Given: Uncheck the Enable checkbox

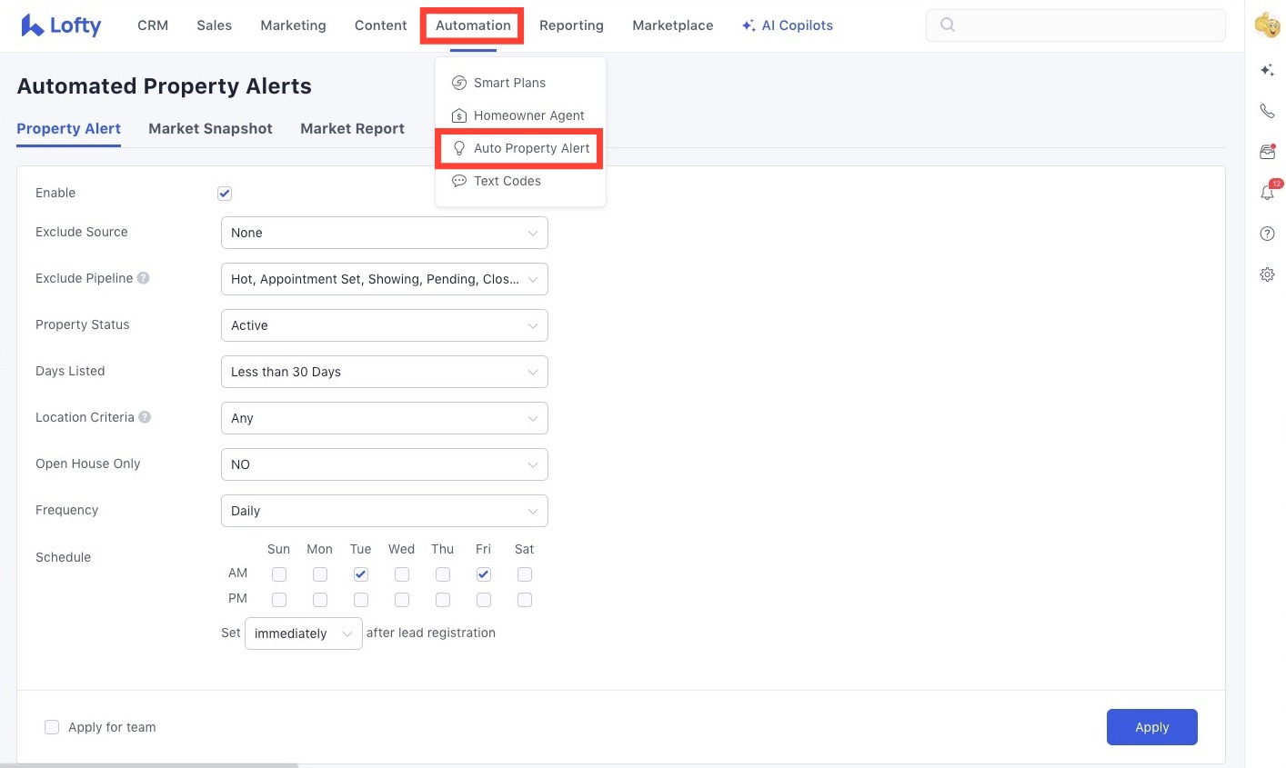Looking at the screenshot, I should click(225, 194).
